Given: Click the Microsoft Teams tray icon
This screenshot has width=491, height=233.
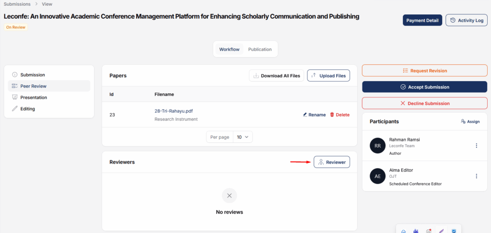Looking at the screenshot, I should click(415, 231).
